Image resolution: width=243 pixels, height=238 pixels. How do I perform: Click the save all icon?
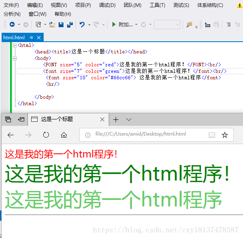(x=70, y=25)
